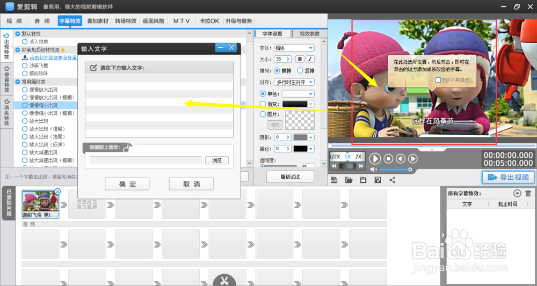537x286 pixels.
Task: Click the share icon below the preview
Action: click(x=392, y=180)
